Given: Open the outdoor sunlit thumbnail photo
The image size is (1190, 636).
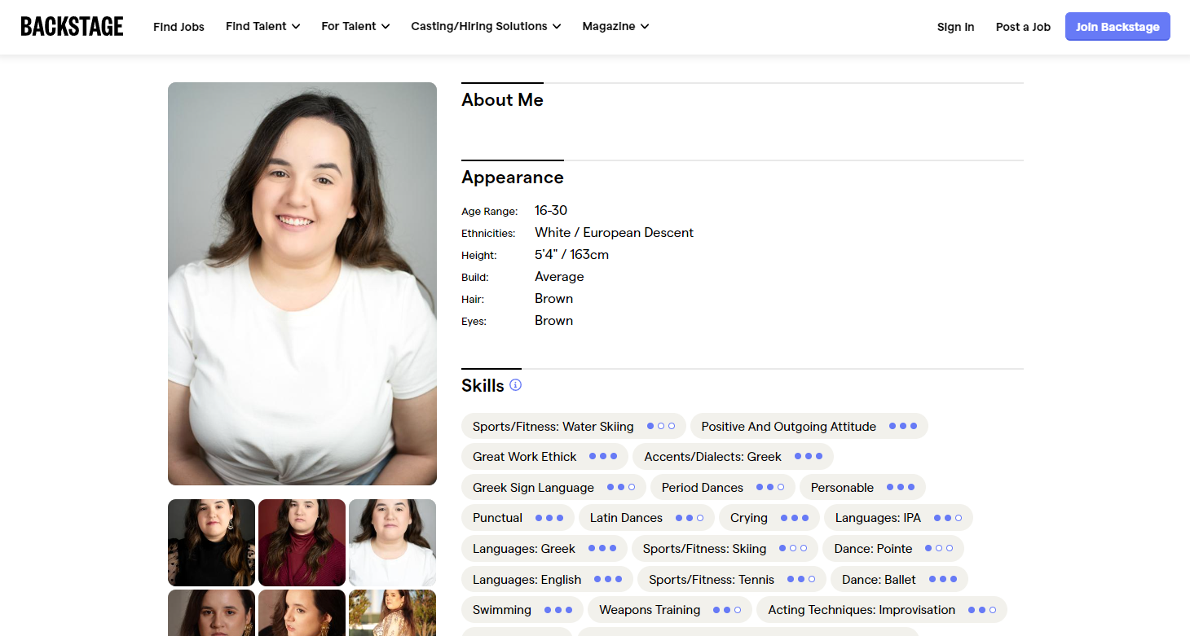Looking at the screenshot, I should pyautogui.click(x=392, y=612).
